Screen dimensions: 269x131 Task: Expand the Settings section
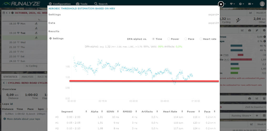[x=213, y=15]
